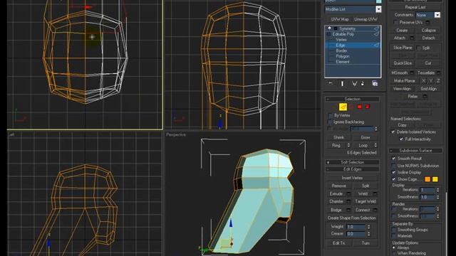Collapse the Subdivision Surface rollout

tap(415, 151)
